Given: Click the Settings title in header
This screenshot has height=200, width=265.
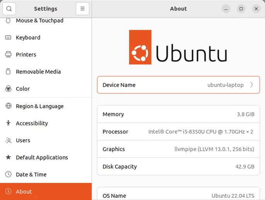Looking at the screenshot, I should (46, 9).
